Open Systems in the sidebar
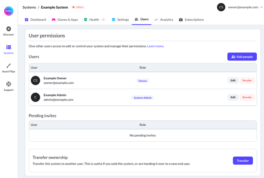Screen dimensions: 264x178 coord(9,49)
